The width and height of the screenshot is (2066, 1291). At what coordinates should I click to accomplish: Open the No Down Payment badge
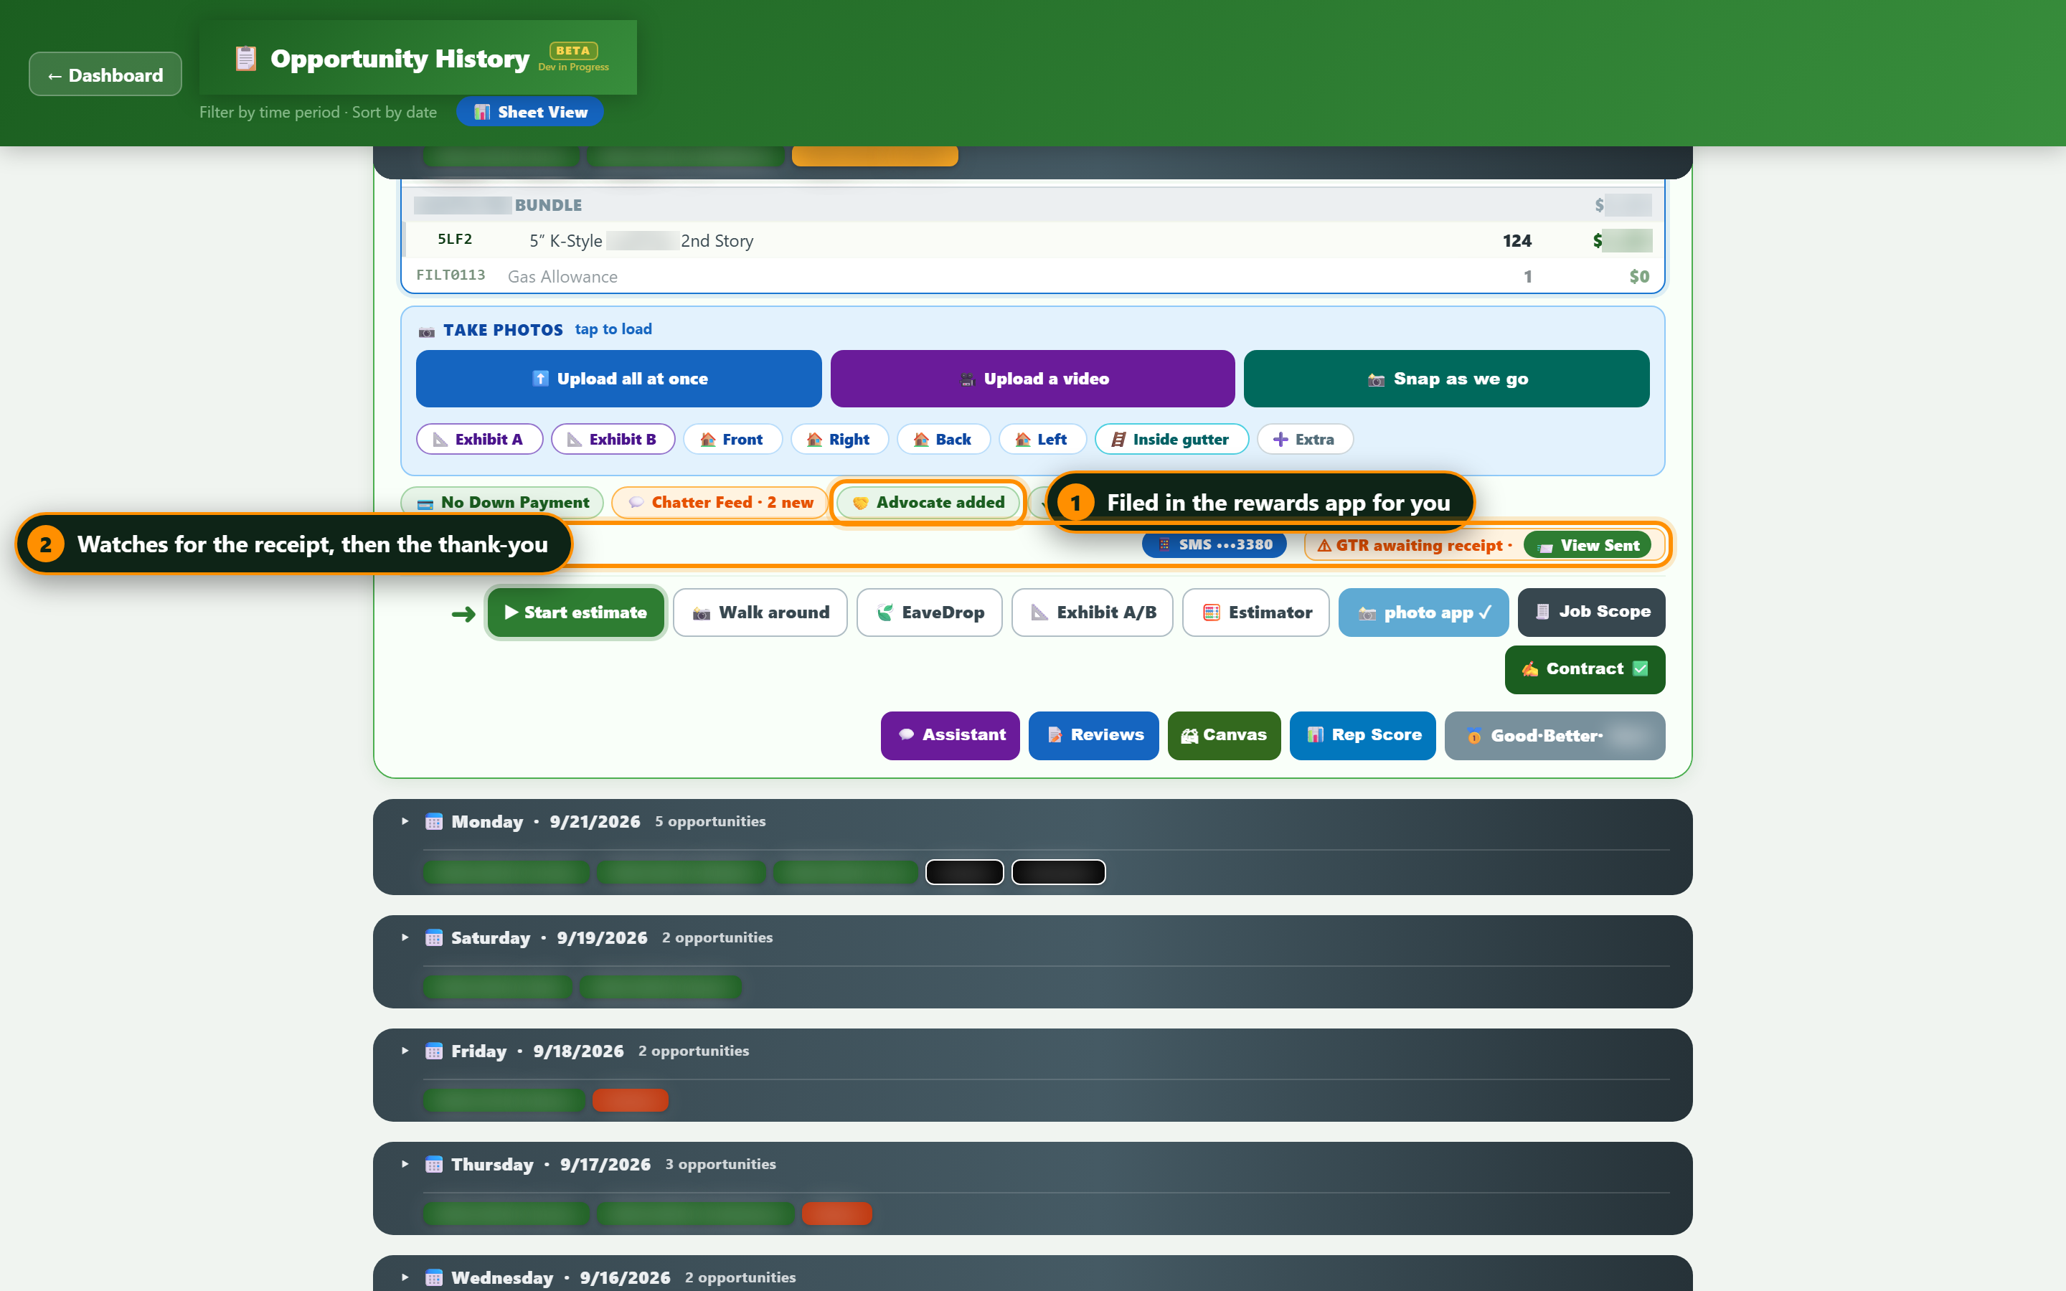tap(502, 502)
